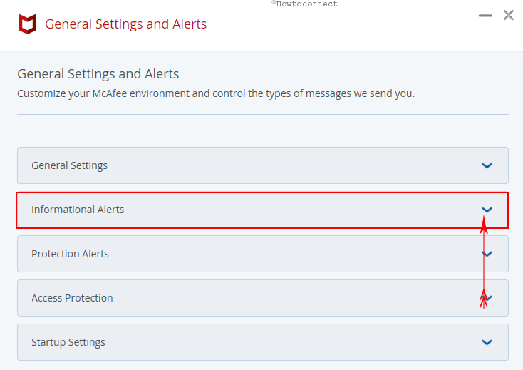Expand the Startup Settings chevron
The width and height of the screenshot is (523, 370).
(x=487, y=342)
